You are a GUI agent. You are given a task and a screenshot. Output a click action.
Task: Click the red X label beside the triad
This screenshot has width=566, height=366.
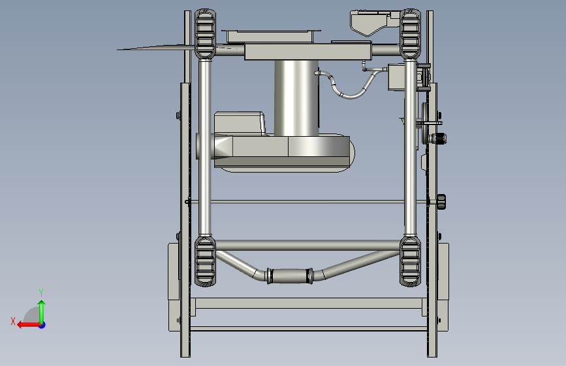coord(13,321)
